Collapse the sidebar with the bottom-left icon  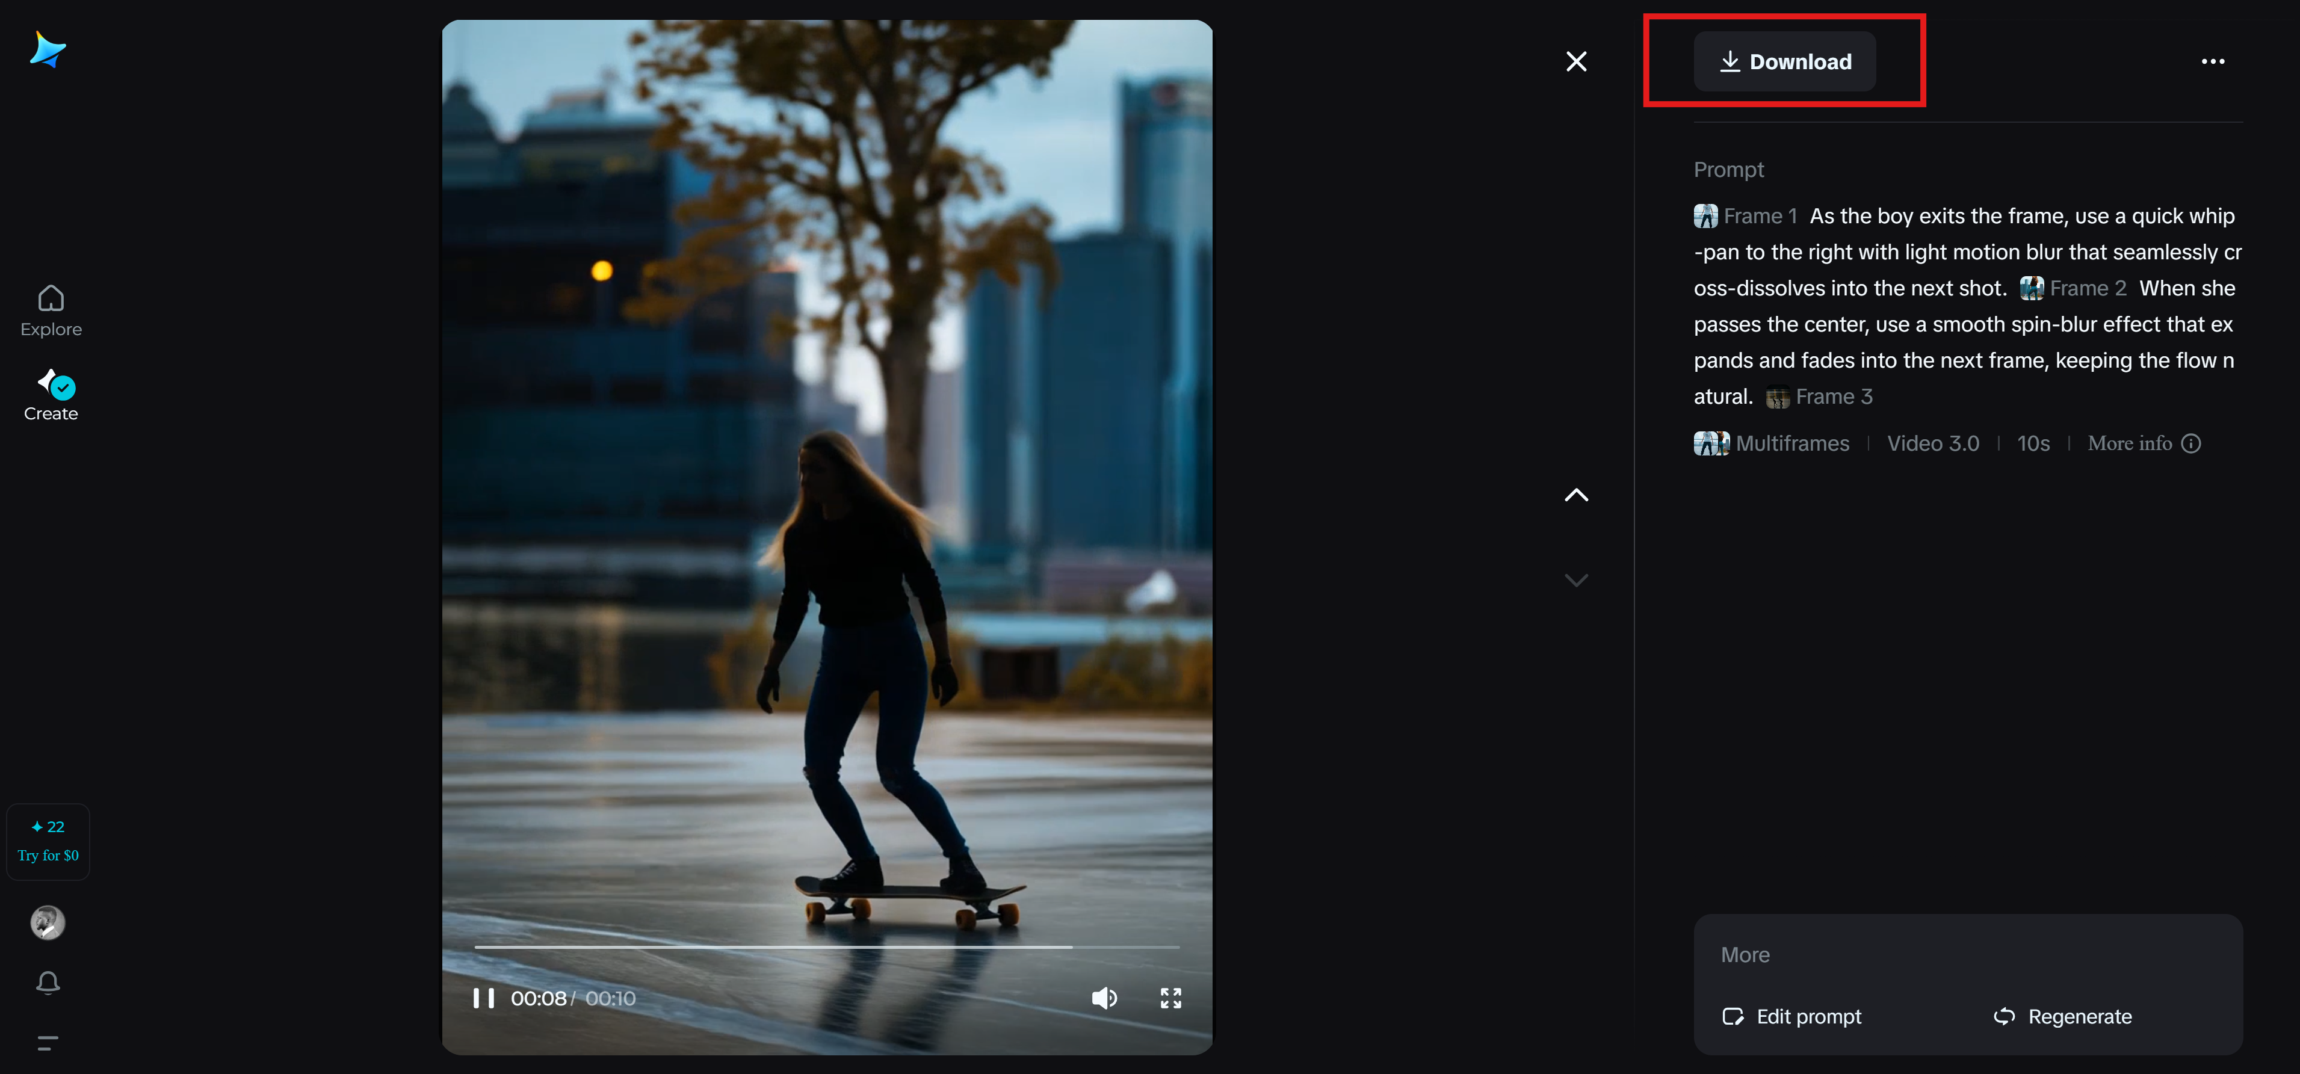(x=48, y=1043)
